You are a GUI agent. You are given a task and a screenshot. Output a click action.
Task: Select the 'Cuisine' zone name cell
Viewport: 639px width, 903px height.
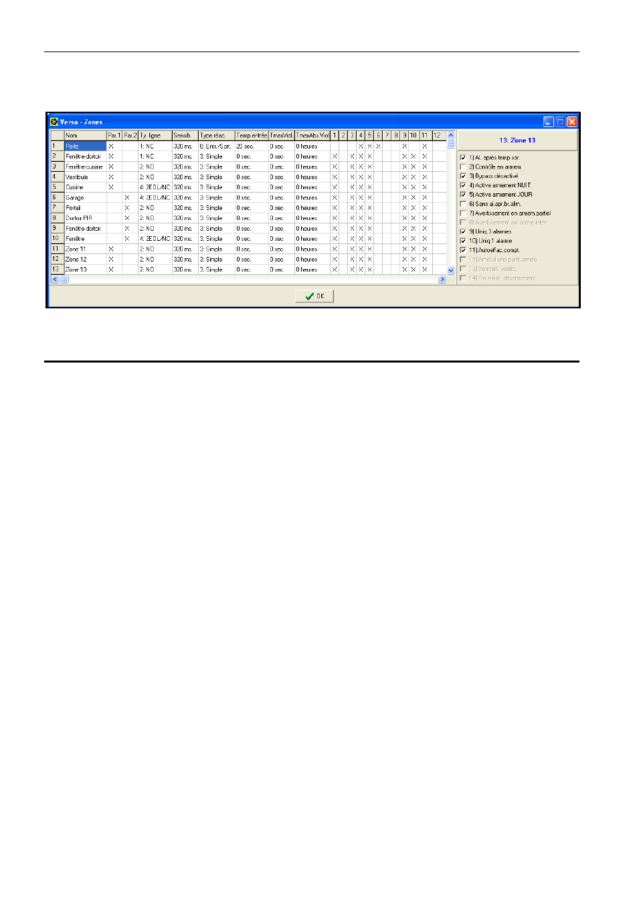coord(85,187)
